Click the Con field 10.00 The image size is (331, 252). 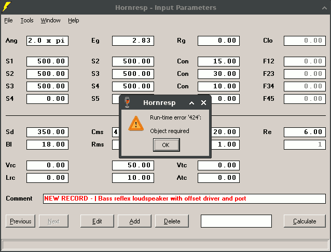pos(219,86)
